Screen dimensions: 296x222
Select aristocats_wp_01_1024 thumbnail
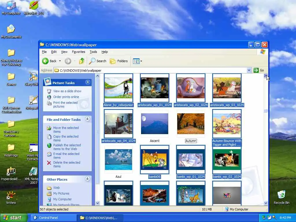click(155, 88)
